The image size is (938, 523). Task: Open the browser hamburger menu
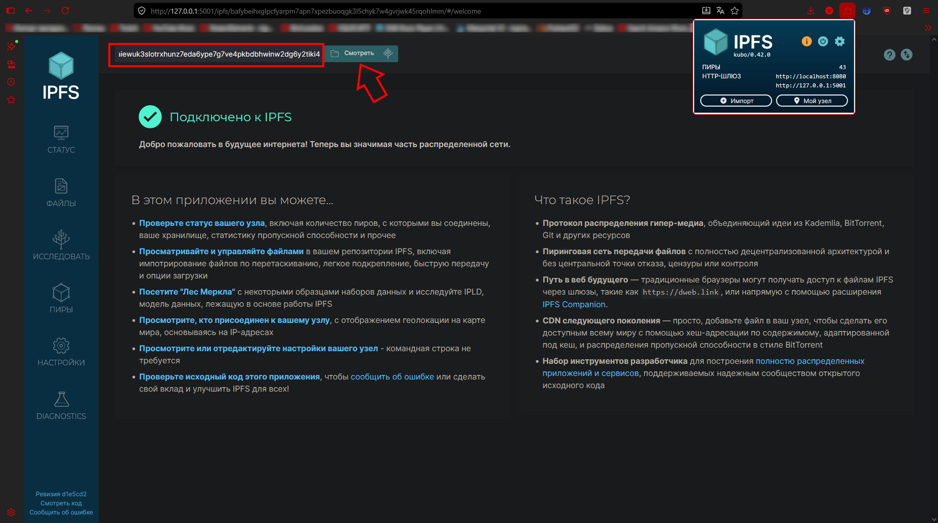pyautogui.click(x=926, y=11)
